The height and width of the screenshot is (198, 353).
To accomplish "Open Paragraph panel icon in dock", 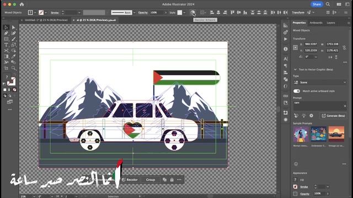I will pyautogui.click(x=286, y=66).
